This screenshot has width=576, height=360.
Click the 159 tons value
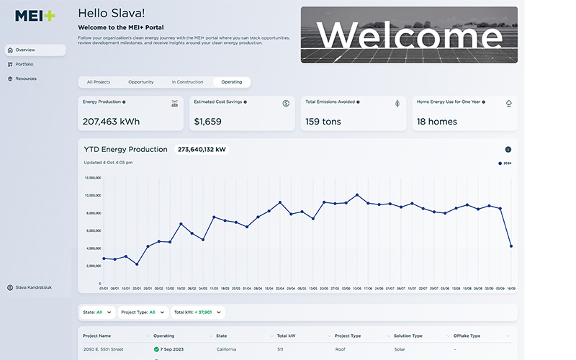click(323, 122)
